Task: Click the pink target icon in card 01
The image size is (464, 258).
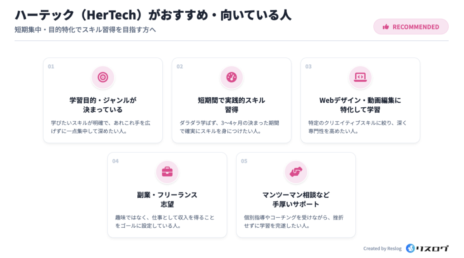Action: (x=103, y=77)
